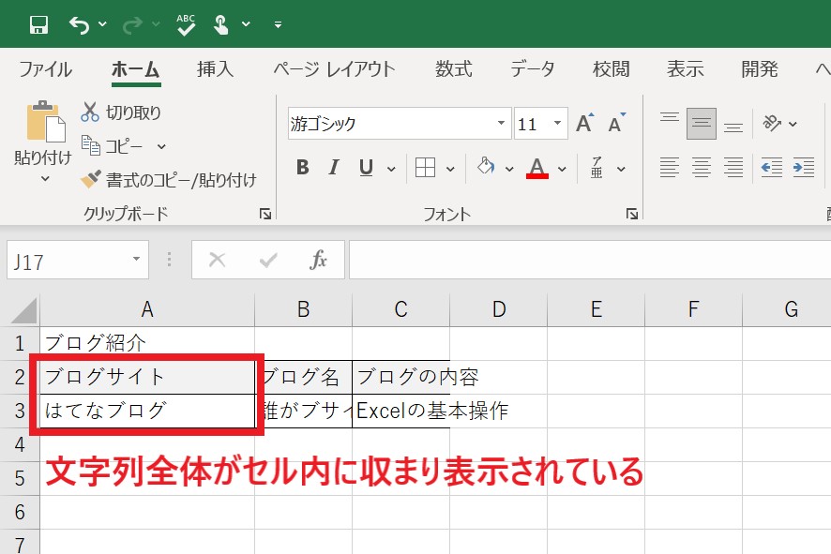Decrease indent icon

pyautogui.click(x=772, y=168)
